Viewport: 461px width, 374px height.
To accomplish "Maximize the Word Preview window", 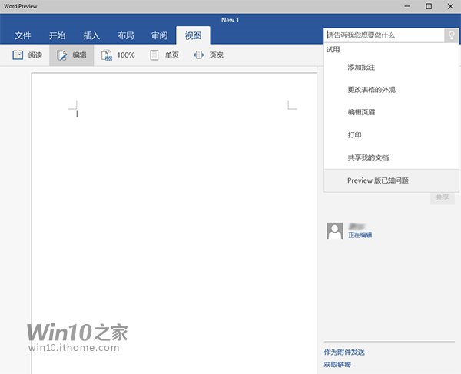I will pos(429,6).
